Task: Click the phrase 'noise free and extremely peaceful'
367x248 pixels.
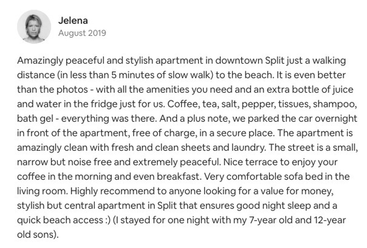Action: coord(144,162)
